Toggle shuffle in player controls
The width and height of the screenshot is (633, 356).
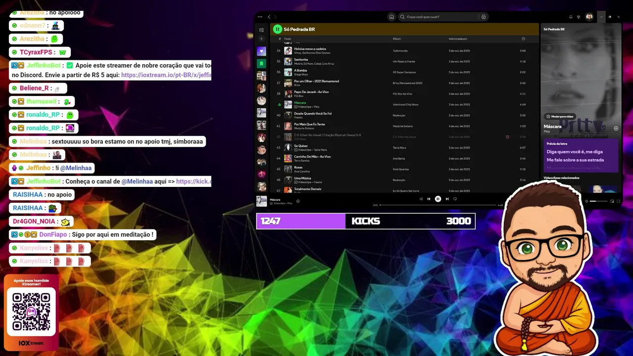click(x=421, y=199)
